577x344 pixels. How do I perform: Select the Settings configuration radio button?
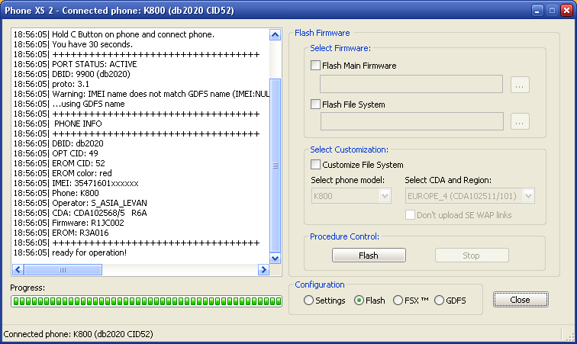pos(309,301)
